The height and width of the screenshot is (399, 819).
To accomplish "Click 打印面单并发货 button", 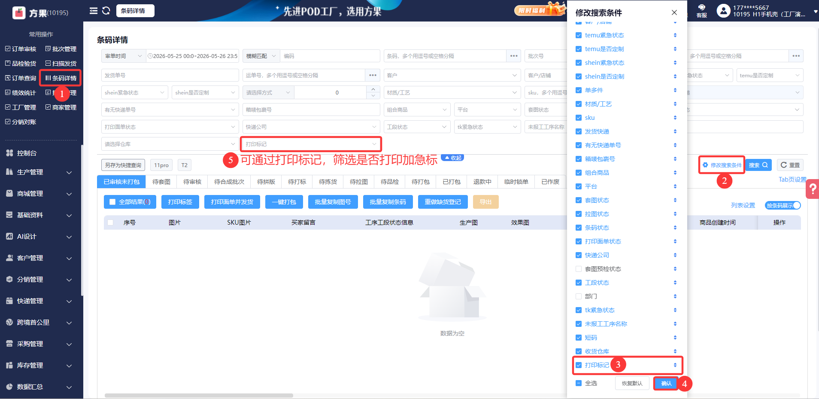I will pyautogui.click(x=232, y=202).
